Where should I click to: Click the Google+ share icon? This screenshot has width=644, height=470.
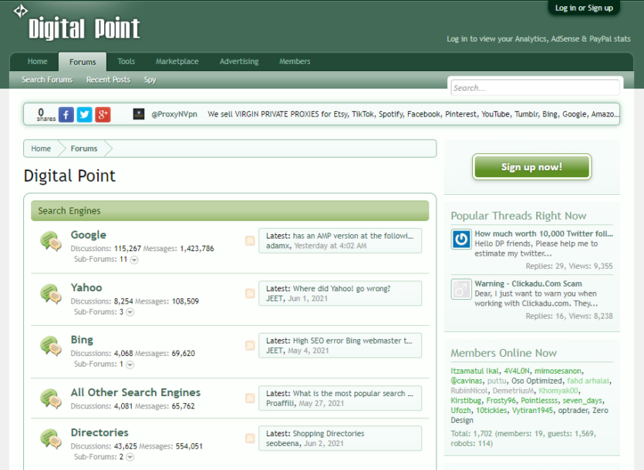(103, 115)
